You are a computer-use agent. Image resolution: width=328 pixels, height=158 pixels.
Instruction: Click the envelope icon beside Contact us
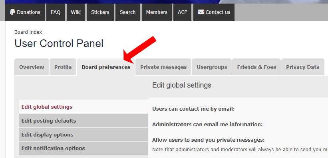click(x=201, y=12)
